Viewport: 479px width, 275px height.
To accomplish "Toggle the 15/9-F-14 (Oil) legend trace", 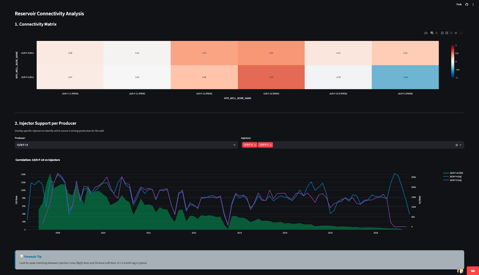I will tap(453, 173).
